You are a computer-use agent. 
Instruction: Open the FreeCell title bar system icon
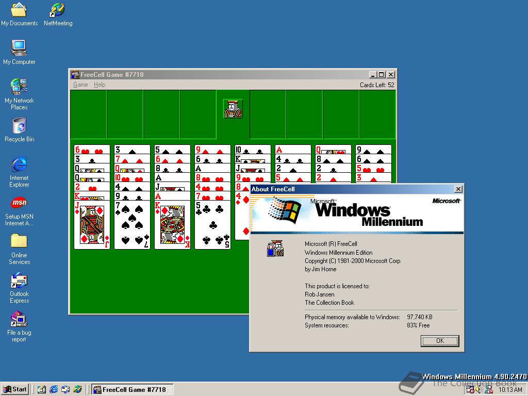[x=75, y=74]
